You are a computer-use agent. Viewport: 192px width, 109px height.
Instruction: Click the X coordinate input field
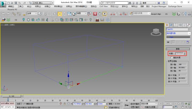(77, 104)
